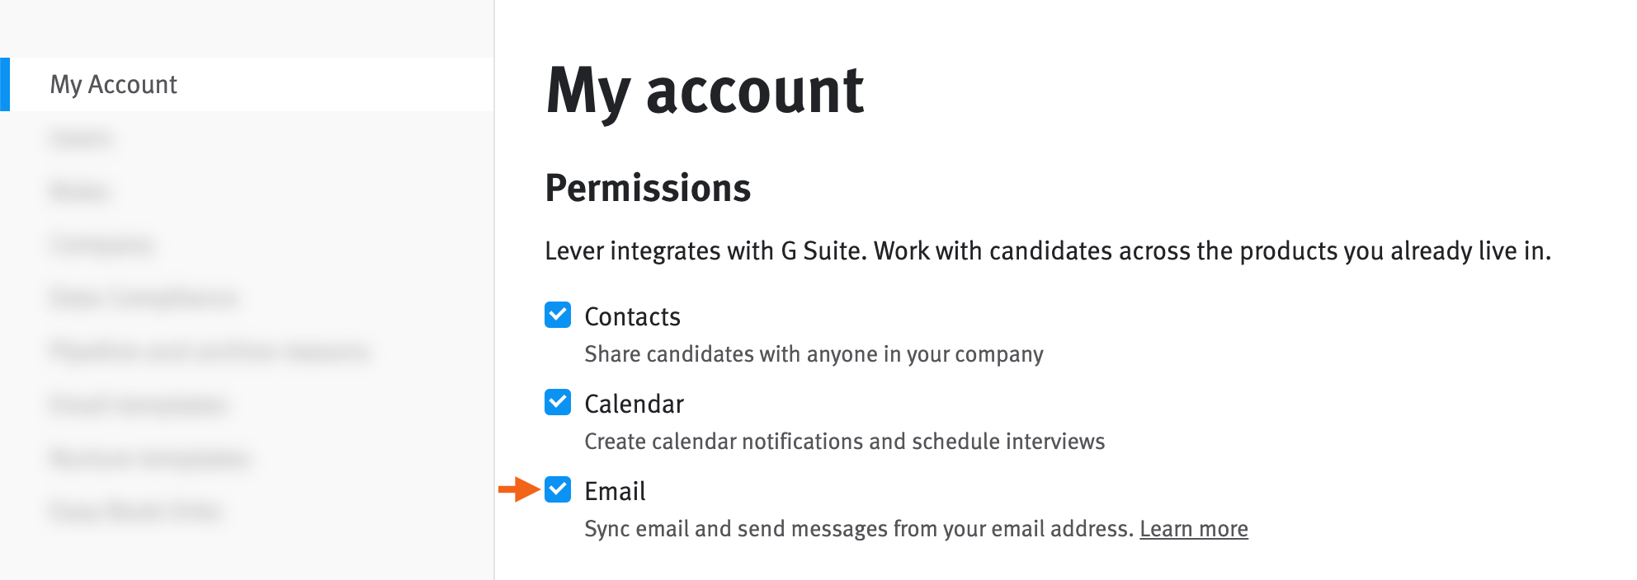Image resolution: width=1637 pixels, height=580 pixels.
Task: Uncheck candidate sharing via the Contacts checkbox
Action: (x=558, y=316)
